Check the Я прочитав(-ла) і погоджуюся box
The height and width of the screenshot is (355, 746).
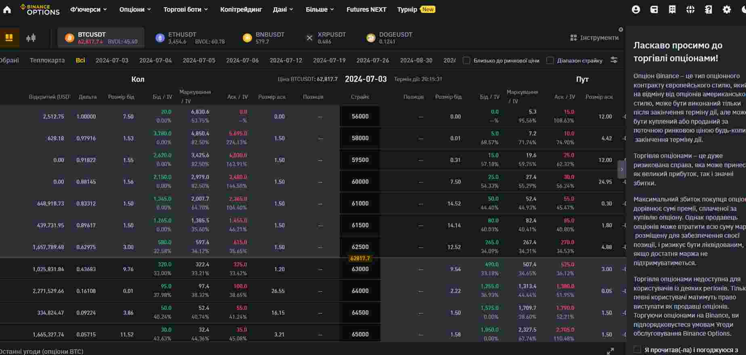coord(637,350)
